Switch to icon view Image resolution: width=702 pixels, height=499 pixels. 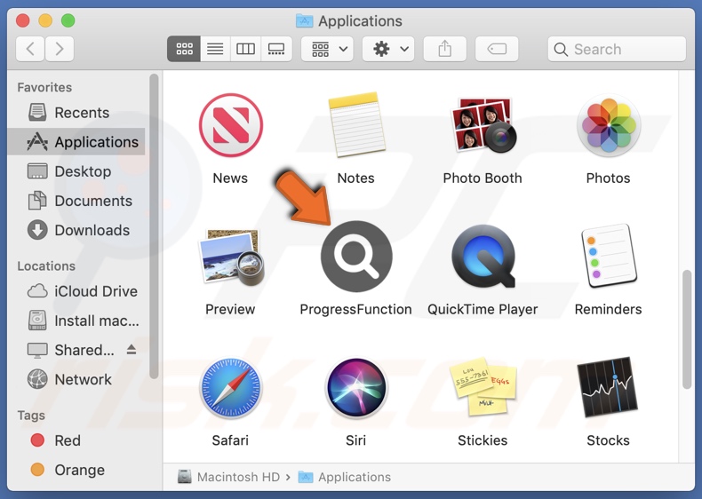point(184,49)
